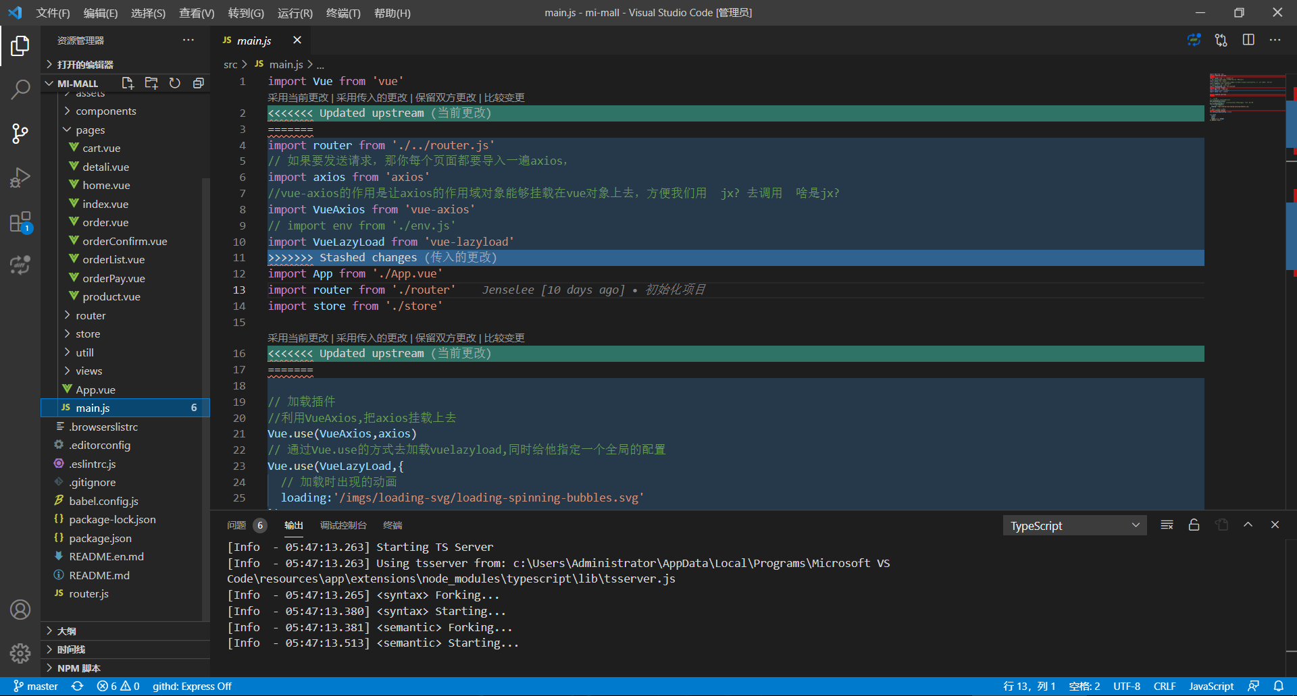1297x696 pixels.
Task: Expand the 打开的编辑器 section
Action: (125, 64)
